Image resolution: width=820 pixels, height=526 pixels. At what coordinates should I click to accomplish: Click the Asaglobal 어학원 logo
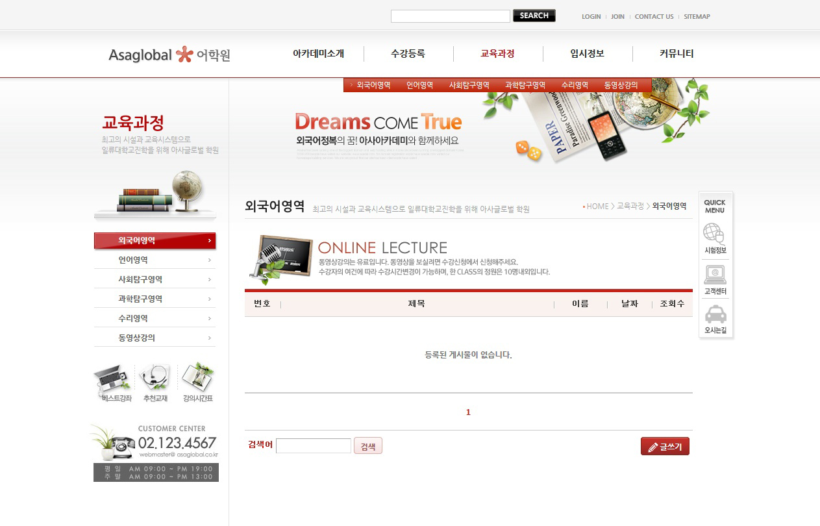click(169, 55)
